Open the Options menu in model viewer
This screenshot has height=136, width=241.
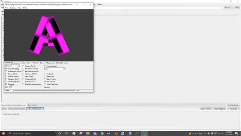click(12, 8)
